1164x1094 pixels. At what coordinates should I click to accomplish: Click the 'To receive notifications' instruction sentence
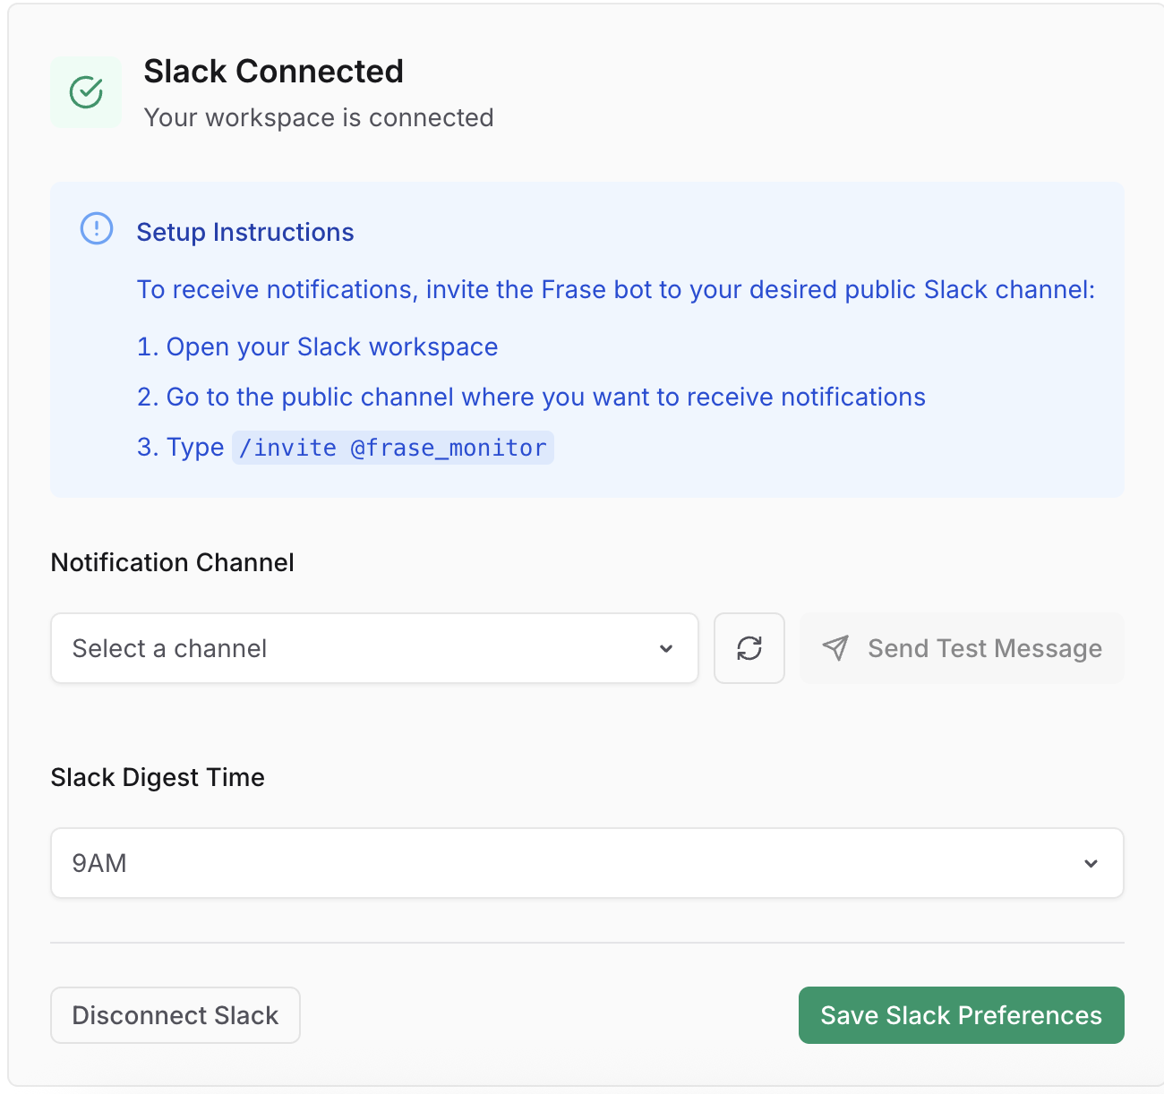pos(616,290)
